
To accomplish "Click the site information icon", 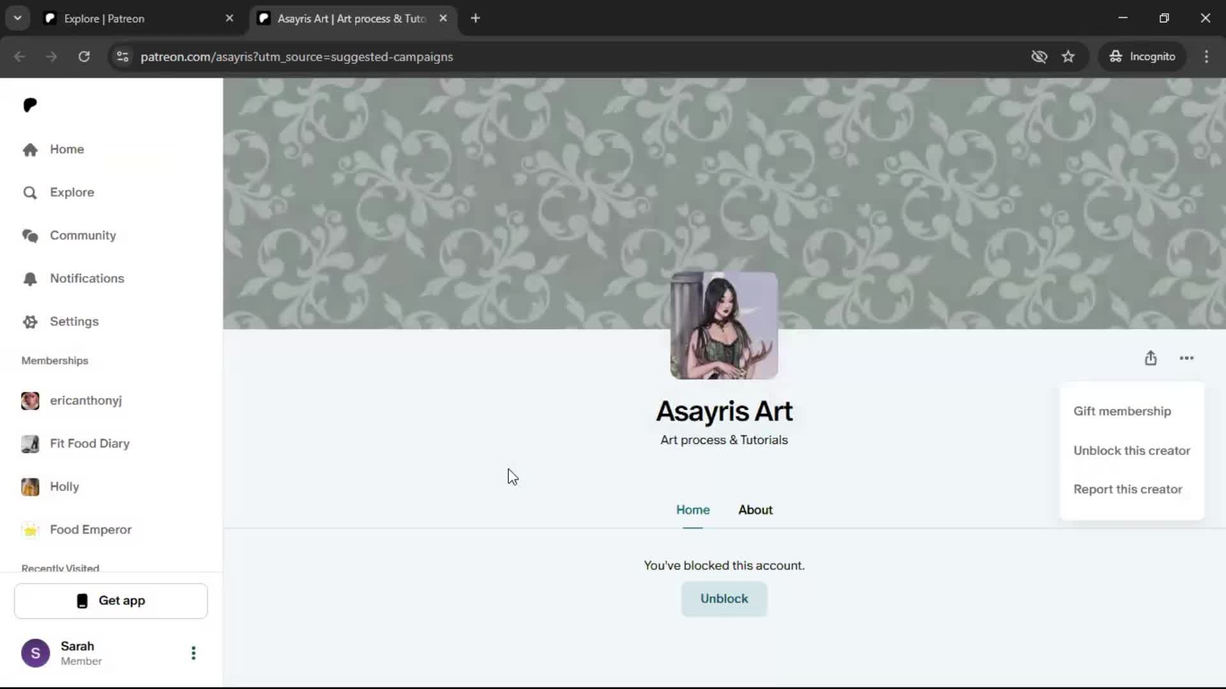I will point(123,57).
